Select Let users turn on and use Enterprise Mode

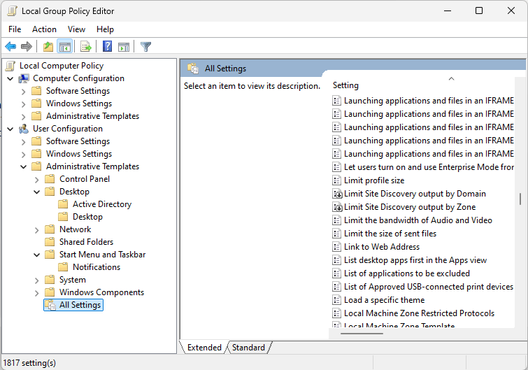pyautogui.click(x=429, y=167)
